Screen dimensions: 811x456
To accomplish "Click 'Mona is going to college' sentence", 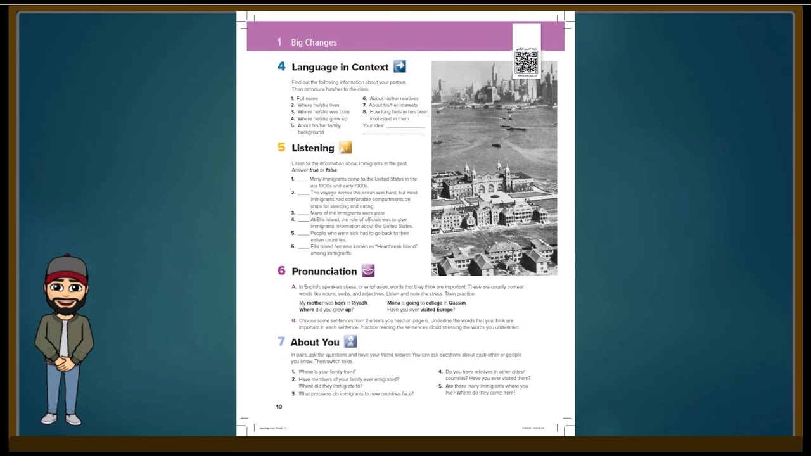I will (x=426, y=303).
